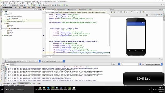Screen dimensions: 165x93
Task: Open the Messages tool window
Action: click(x=6, y=83)
